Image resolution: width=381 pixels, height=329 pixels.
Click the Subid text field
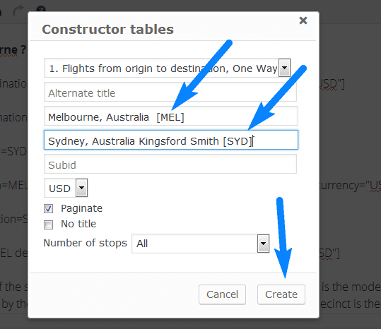[x=170, y=164]
